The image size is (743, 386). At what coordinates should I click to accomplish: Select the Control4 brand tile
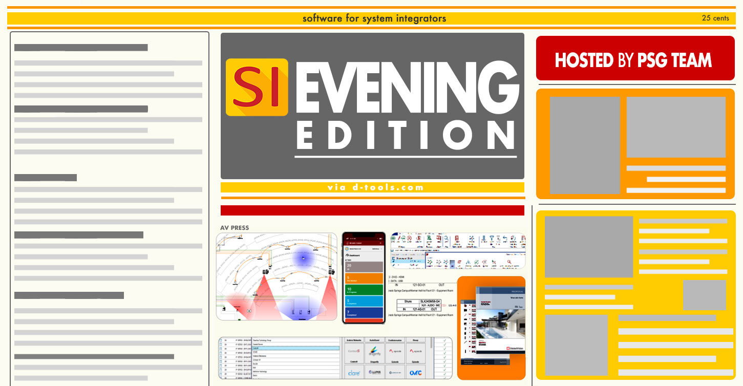354,354
